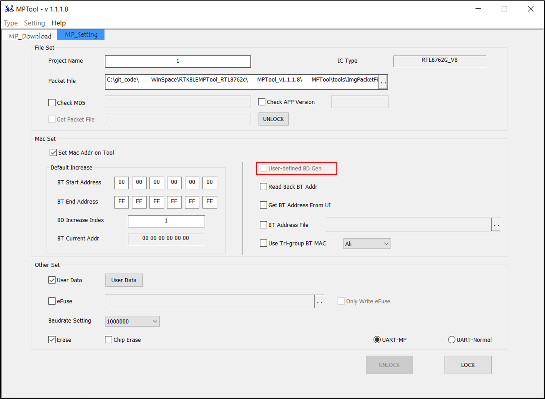Click UNLOCK button in File Set
This screenshot has height=399, width=545.
[273, 119]
